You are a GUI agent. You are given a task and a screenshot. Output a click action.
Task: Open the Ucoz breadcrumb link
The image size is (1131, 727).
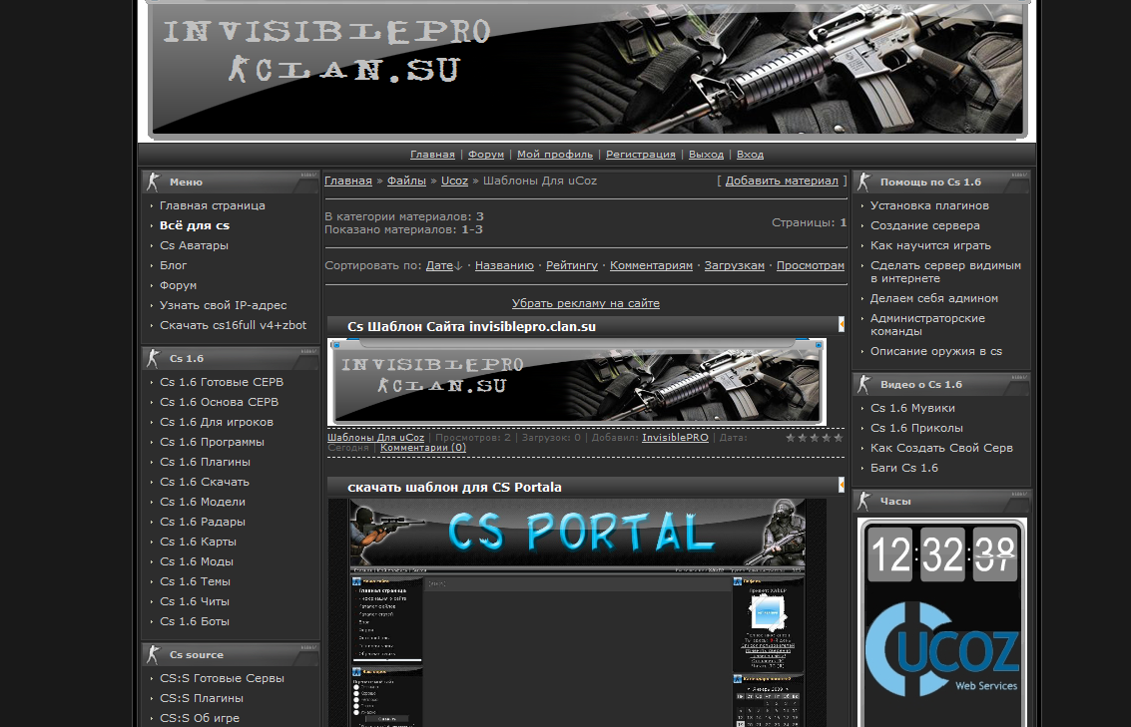pyautogui.click(x=454, y=181)
